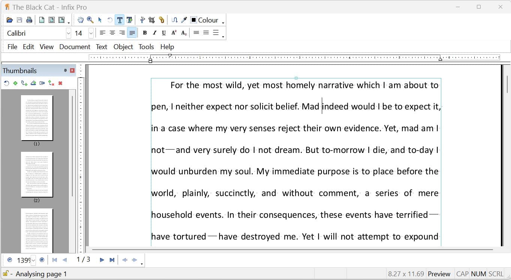Image resolution: width=511 pixels, height=280 pixels.
Task: Click scanner add page icon
Action: [x=33, y=83]
